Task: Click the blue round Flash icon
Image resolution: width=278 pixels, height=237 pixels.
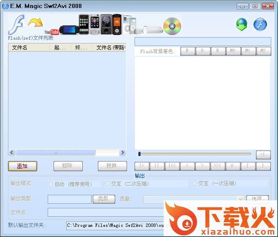Action: point(260,24)
